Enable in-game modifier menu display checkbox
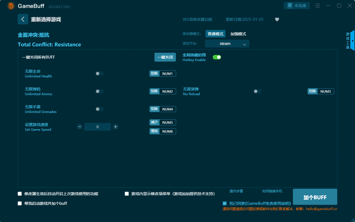The height and width of the screenshot is (222, 355). point(127,193)
